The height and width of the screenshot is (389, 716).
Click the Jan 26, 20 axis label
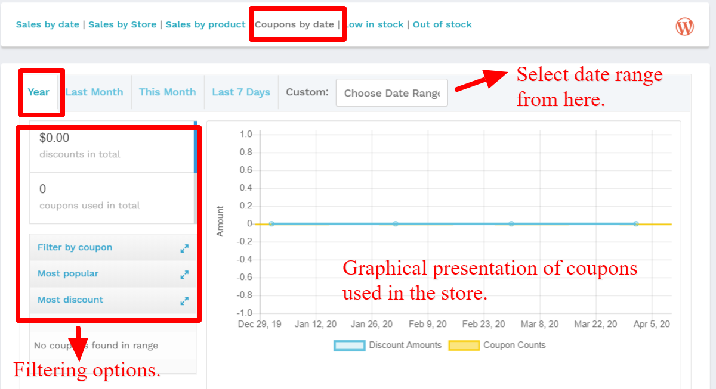(372, 324)
